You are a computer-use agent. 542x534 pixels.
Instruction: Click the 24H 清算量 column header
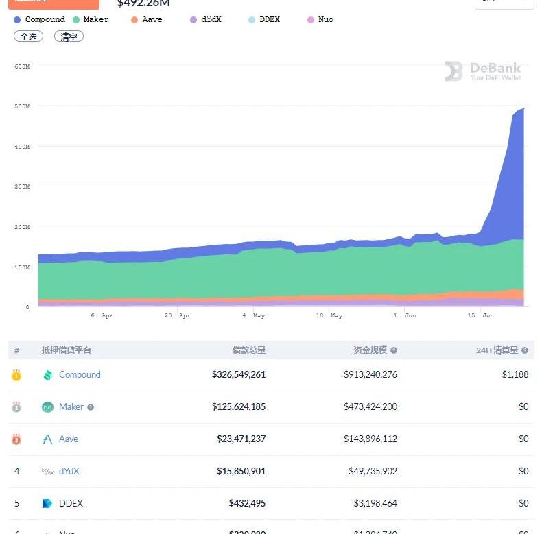497,350
